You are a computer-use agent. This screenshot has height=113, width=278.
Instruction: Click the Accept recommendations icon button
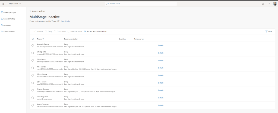click(85, 31)
